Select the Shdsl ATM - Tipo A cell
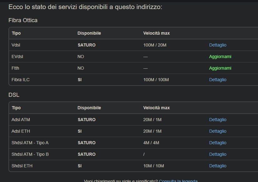Viewport: 258px width, 182px height. pyautogui.click(x=30, y=143)
